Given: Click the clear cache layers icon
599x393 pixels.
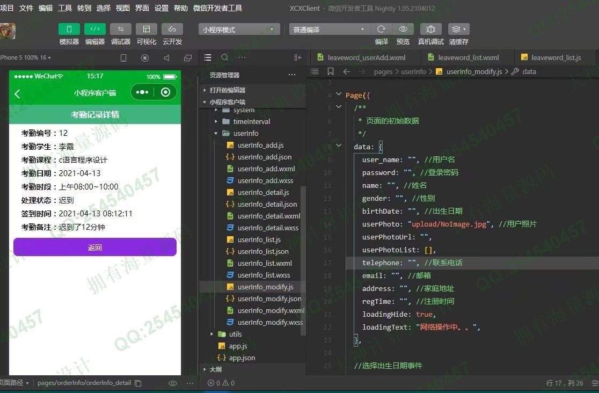Looking at the screenshot, I should pos(459,29).
